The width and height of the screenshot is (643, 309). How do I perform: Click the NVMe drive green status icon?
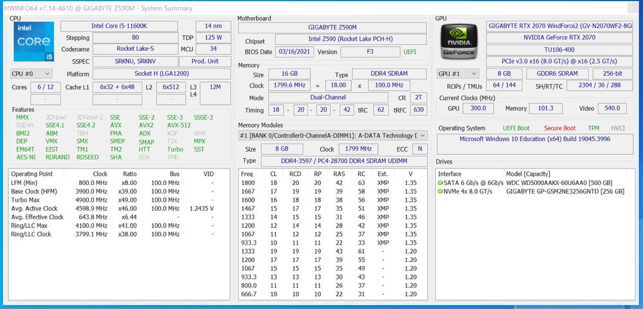click(x=440, y=191)
